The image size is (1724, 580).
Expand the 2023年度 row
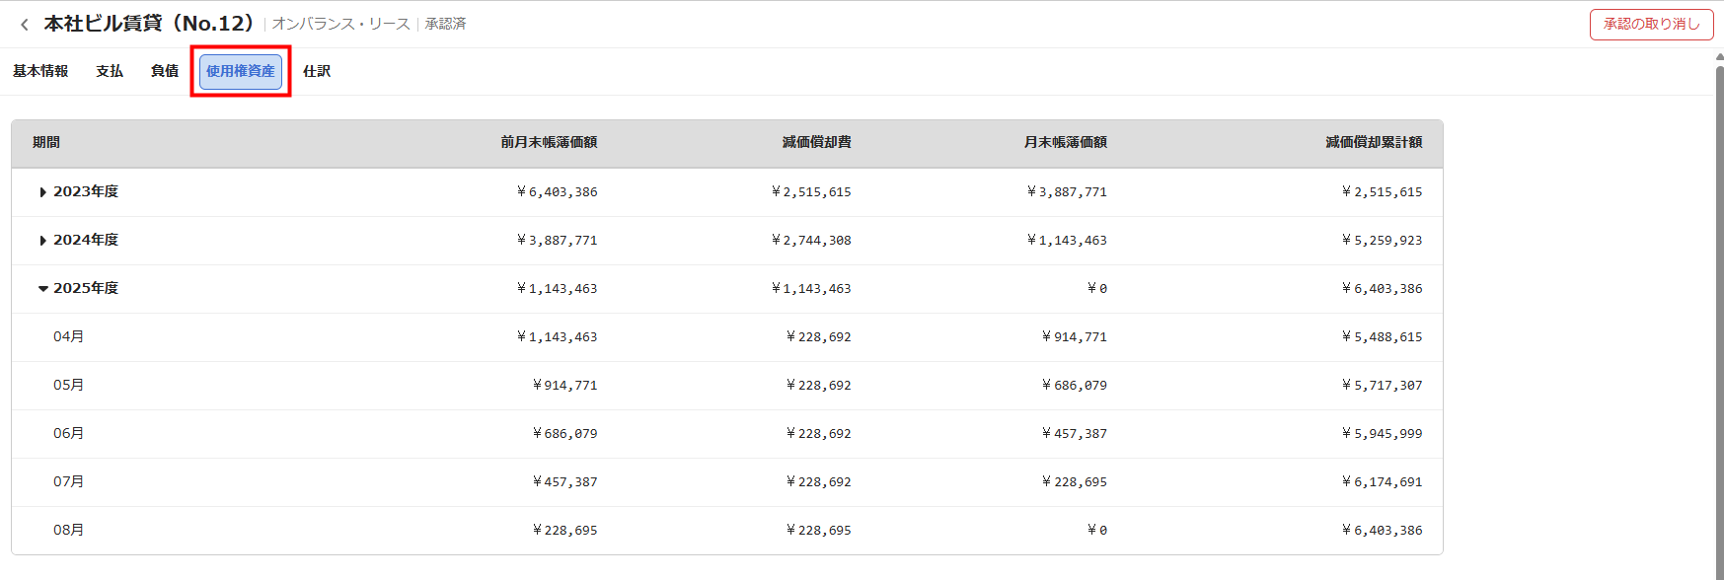[43, 192]
